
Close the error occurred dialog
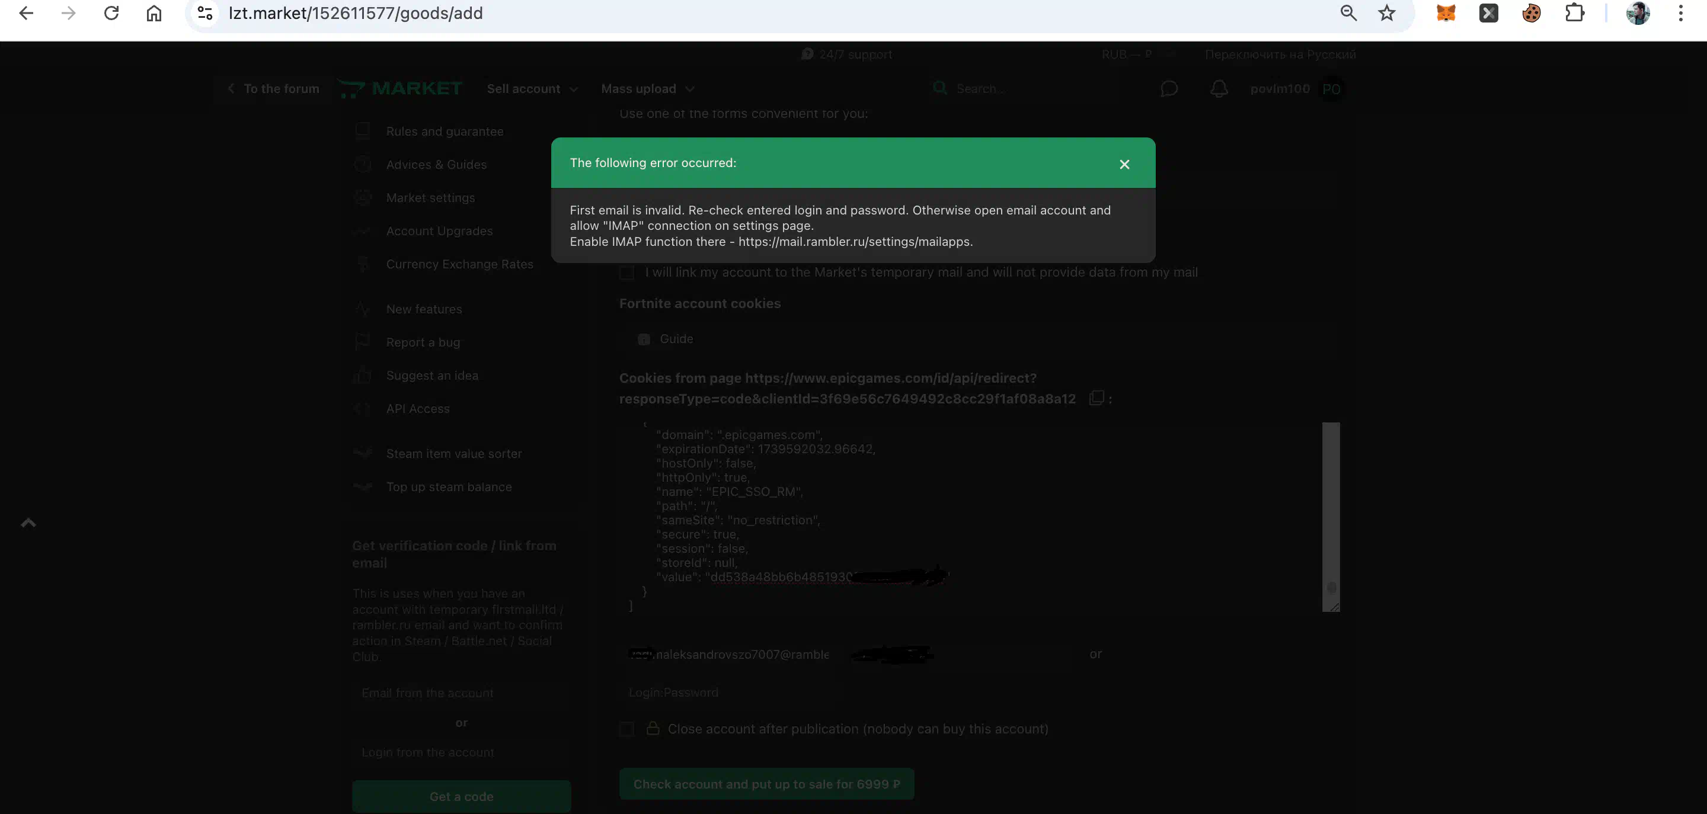point(1124,164)
